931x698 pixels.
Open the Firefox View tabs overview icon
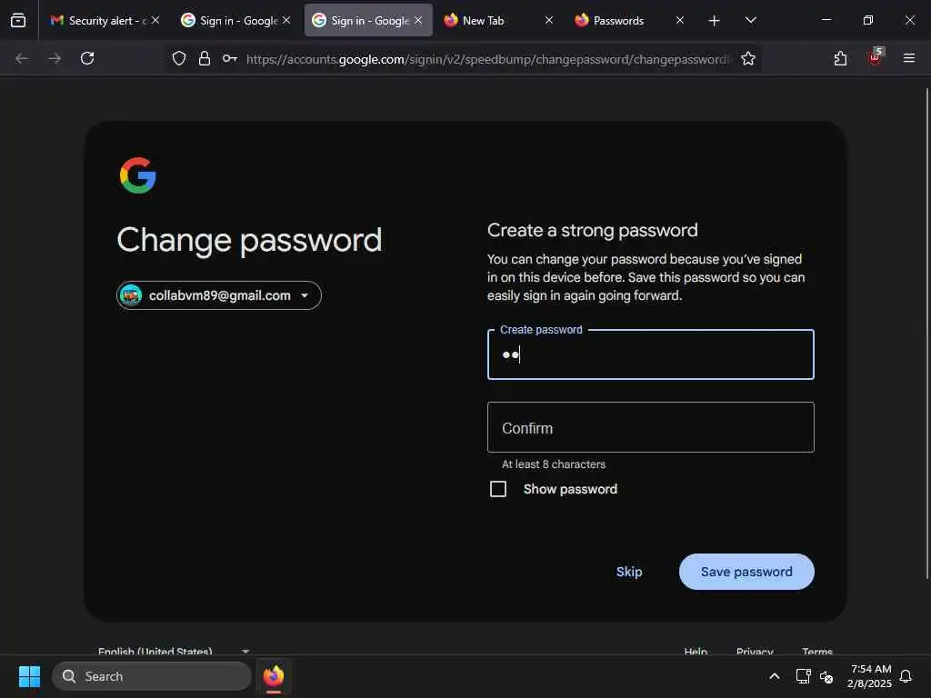[18, 21]
